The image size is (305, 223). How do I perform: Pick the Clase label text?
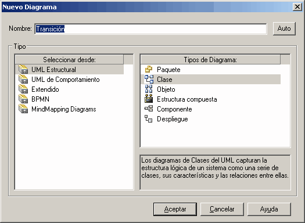pos(164,80)
